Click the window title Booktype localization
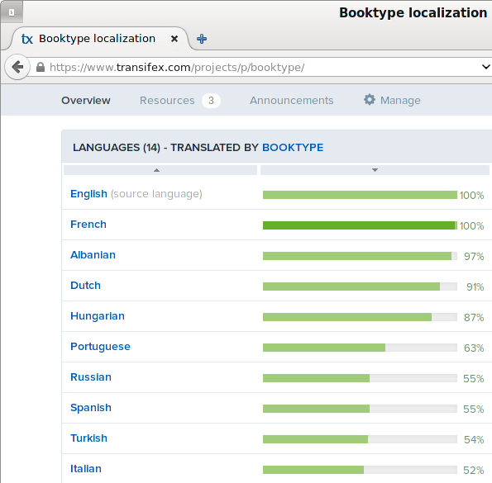This screenshot has height=483, width=492. (413, 13)
